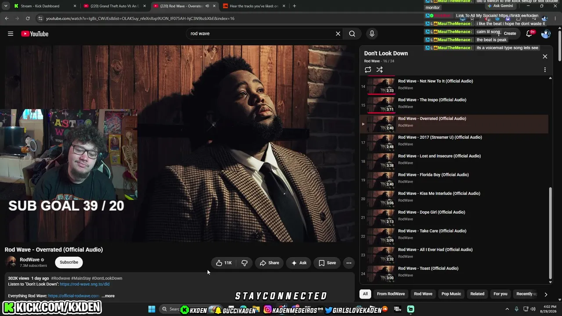Switch to 'Hear the tracks you've liked' tab

pos(255,6)
